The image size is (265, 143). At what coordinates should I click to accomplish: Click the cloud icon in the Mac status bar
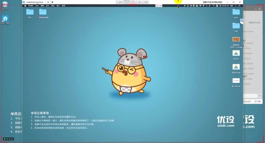pos(191,6)
